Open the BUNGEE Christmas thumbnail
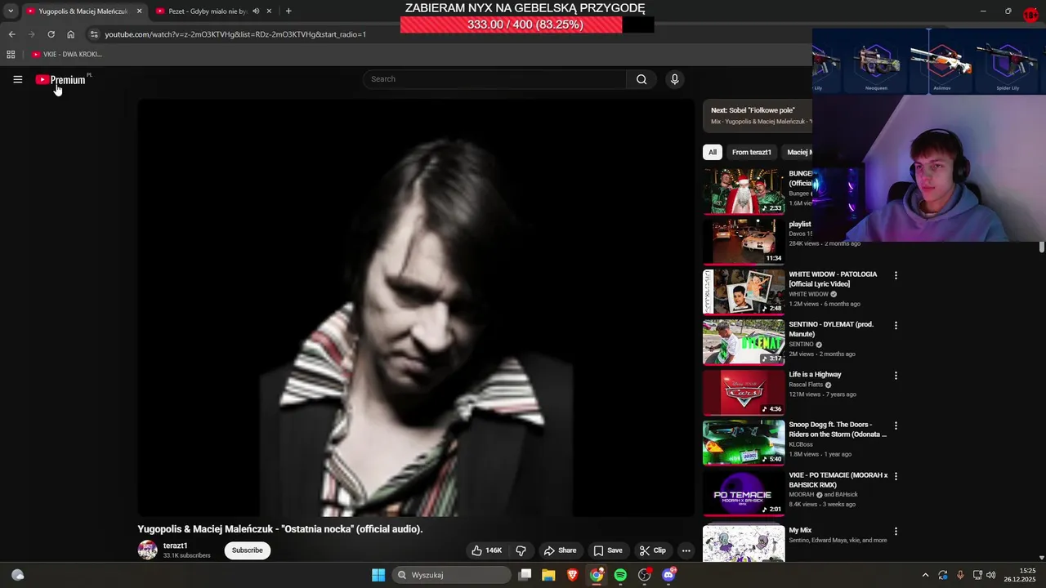Image resolution: width=1046 pixels, height=588 pixels. tap(744, 191)
